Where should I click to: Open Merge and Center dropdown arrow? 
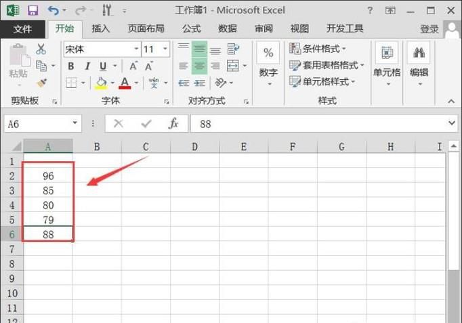point(245,66)
